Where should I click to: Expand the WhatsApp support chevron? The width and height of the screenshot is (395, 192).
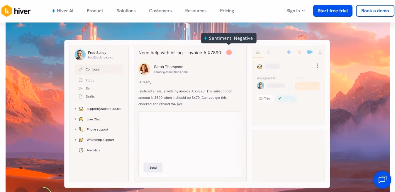[75, 140]
